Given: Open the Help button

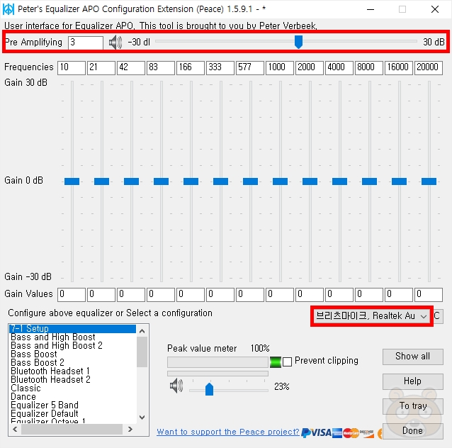Looking at the screenshot, I should [412, 381].
